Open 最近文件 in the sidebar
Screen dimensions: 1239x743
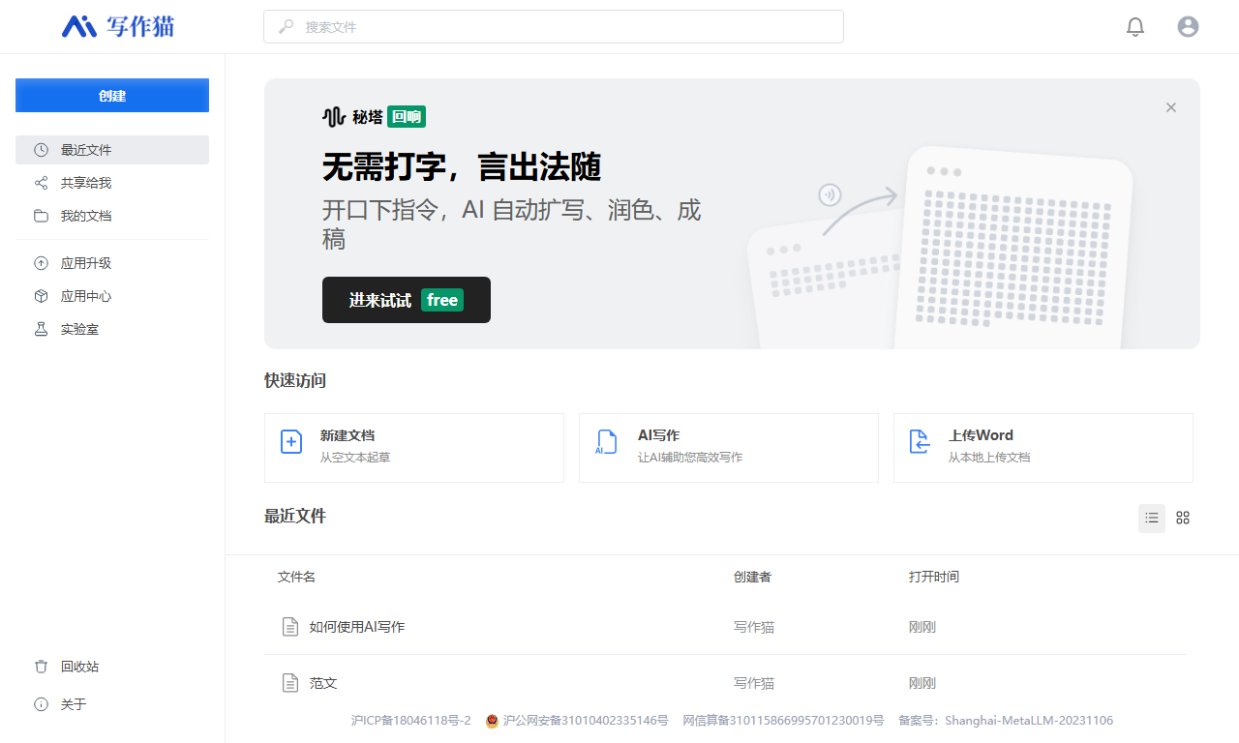pos(112,150)
